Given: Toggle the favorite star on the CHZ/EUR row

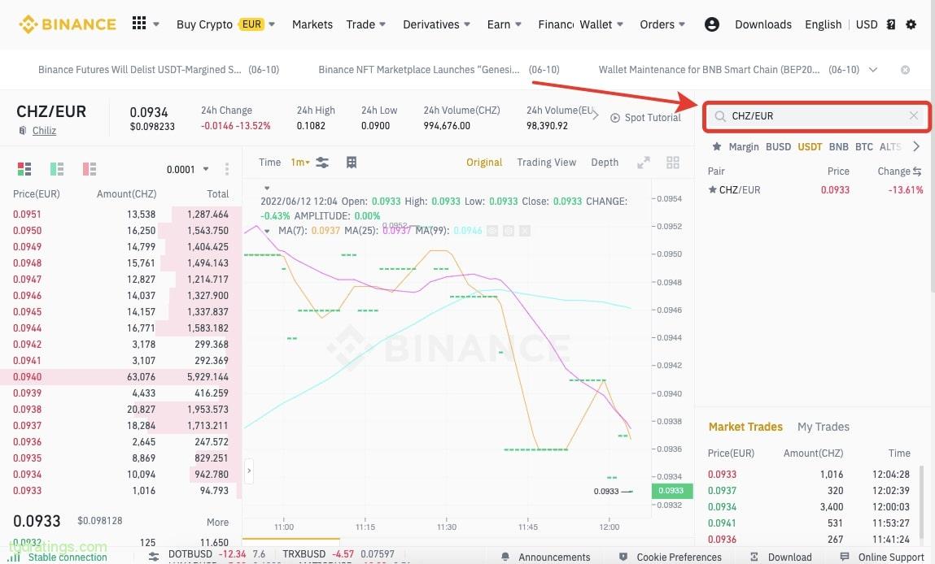Looking at the screenshot, I should [x=712, y=190].
